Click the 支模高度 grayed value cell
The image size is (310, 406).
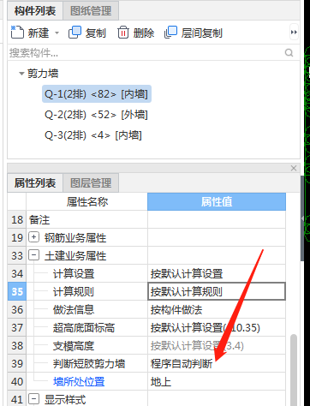217,345
